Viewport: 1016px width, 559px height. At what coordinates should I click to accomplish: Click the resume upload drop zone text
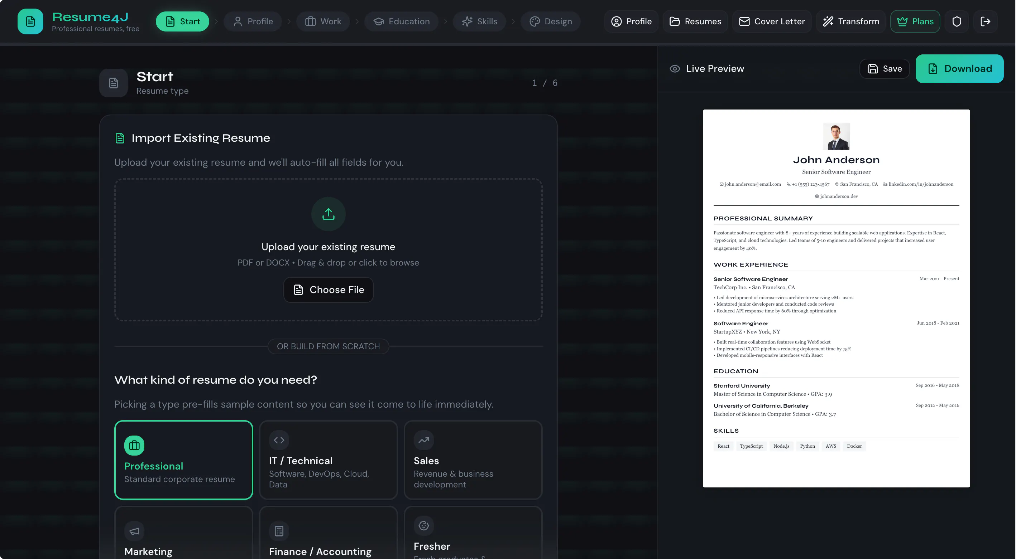pos(328,247)
